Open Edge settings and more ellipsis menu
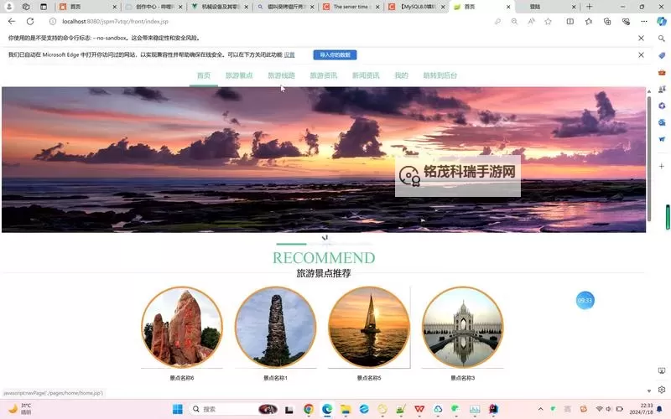 pyautogui.click(x=644, y=22)
